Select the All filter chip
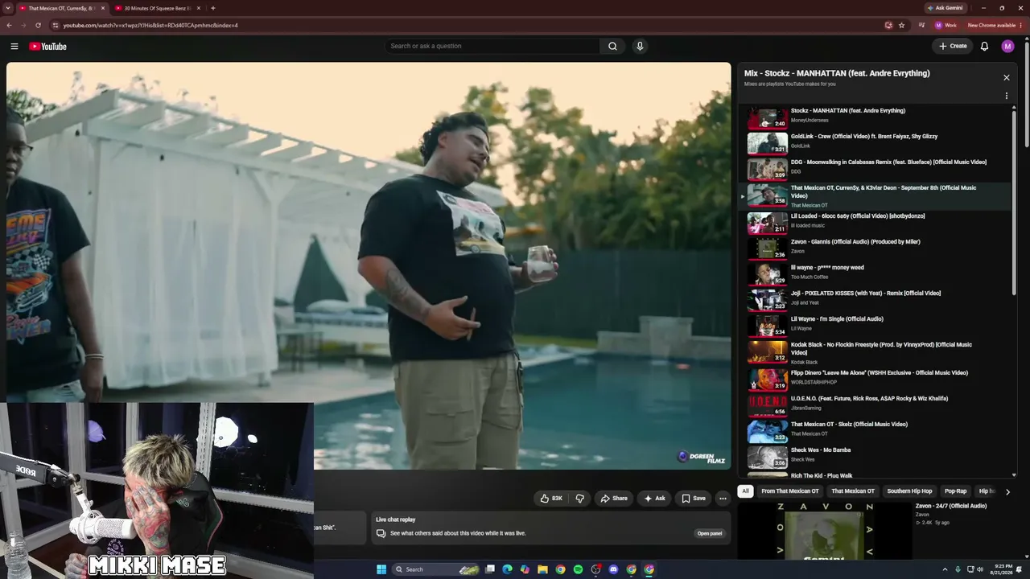 pos(745,491)
